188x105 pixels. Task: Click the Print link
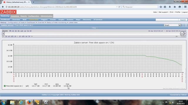point(172,12)
